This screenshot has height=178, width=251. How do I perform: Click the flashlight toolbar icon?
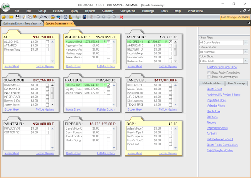point(46,17)
